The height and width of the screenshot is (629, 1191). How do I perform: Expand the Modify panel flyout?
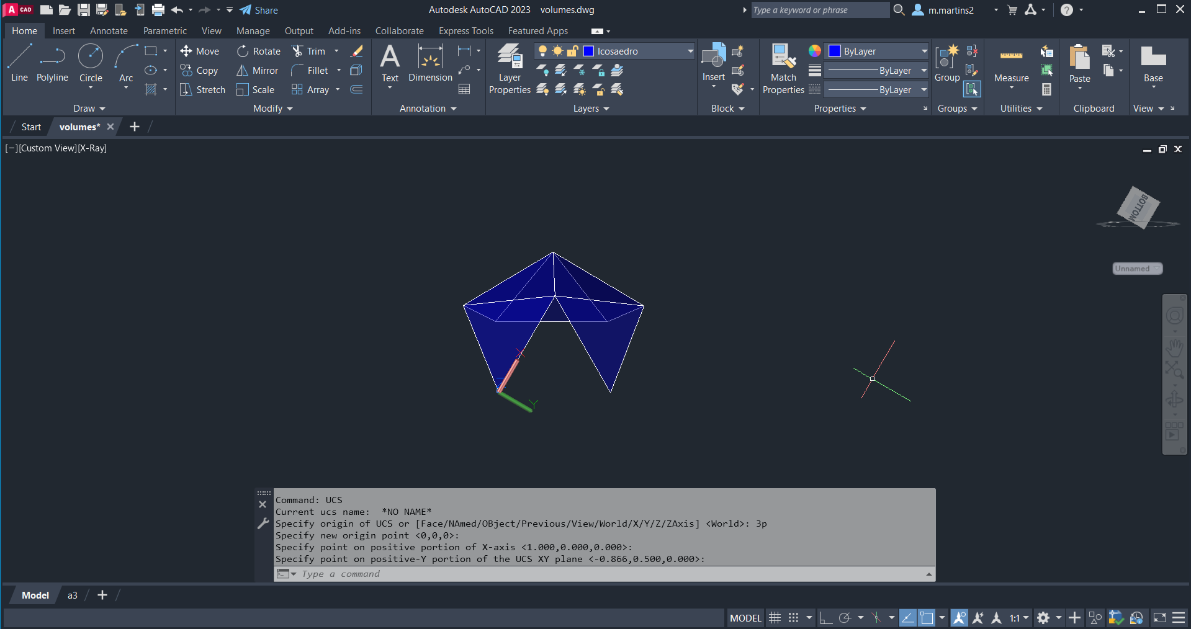coord(272,109)
